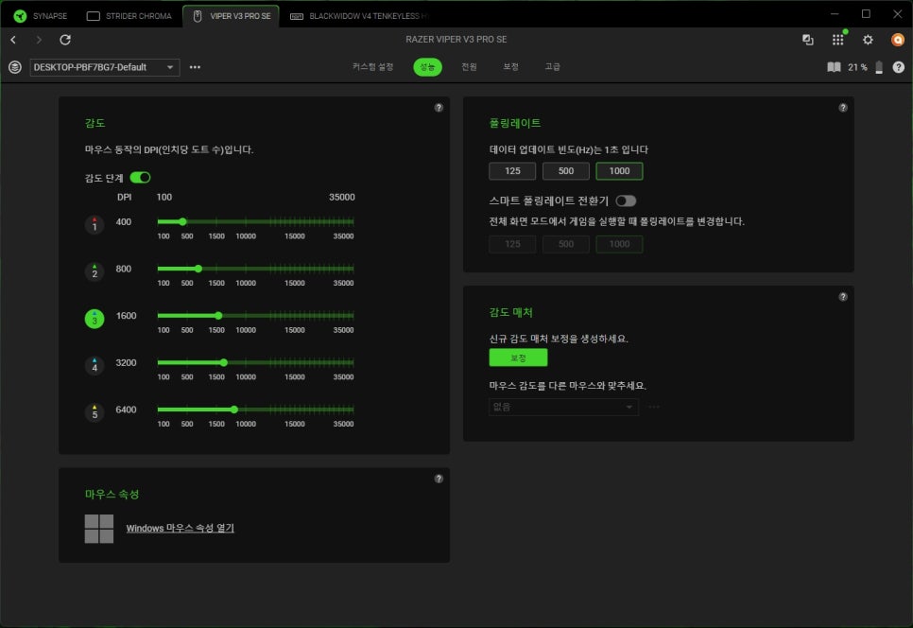This screenshot has width=913, height=628.
Task: Go back using the left arrow icon
Action: pos(13,40)
